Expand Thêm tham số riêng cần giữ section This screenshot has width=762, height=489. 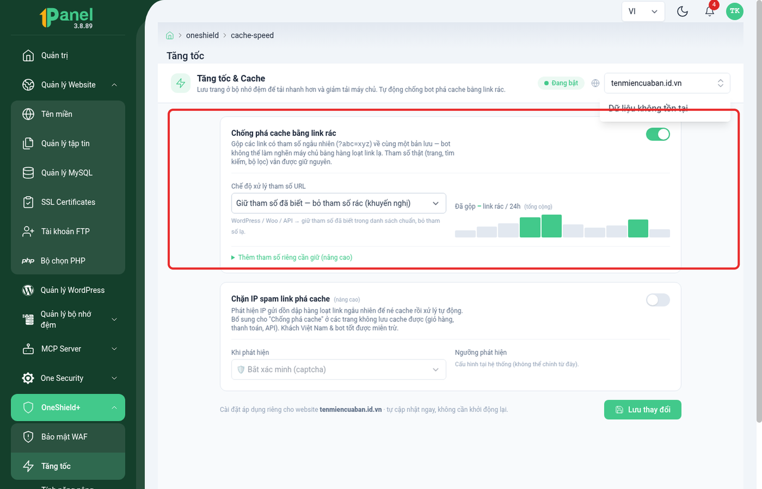point(292,258)
